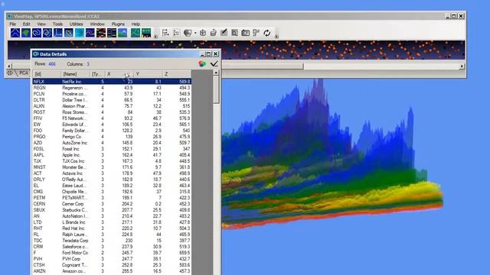Click the list details toolbar icon
The height and width of the screenshot is (275, 490).
point(176,33)
